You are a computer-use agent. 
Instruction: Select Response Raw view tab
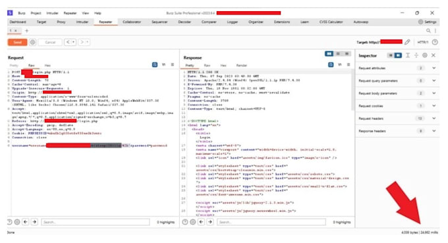(x=207, y=65)
